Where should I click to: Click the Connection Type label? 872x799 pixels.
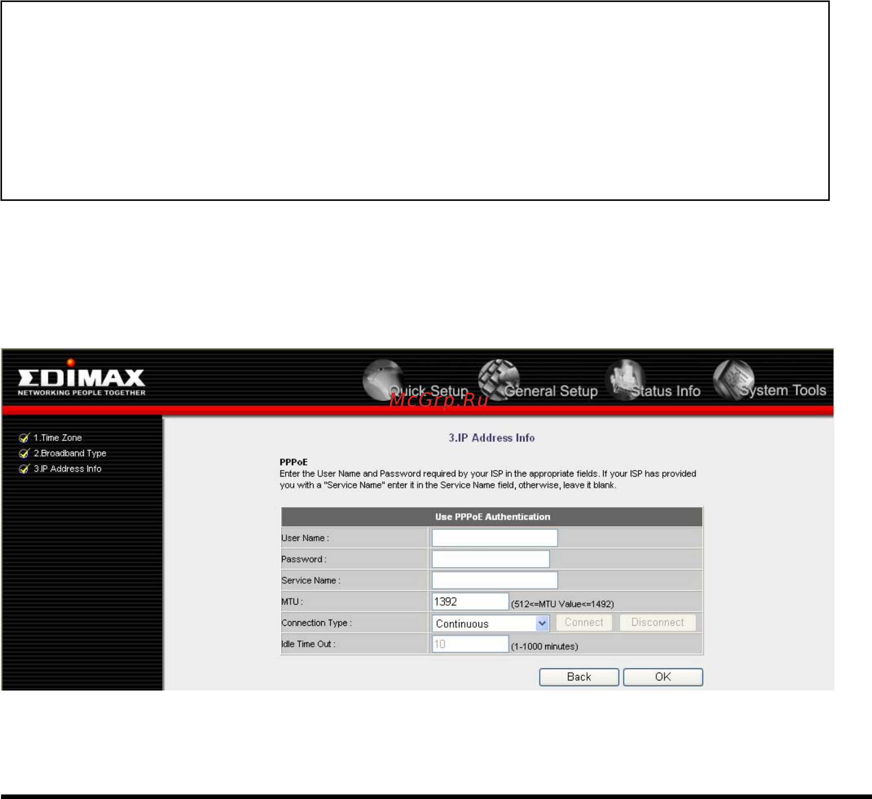317,623
